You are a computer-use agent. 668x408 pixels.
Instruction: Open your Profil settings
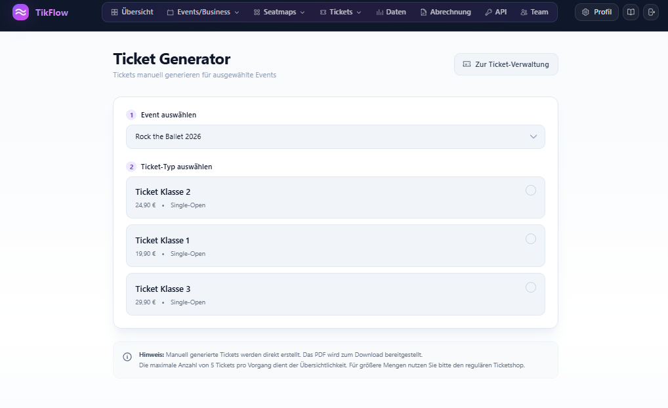596,12
